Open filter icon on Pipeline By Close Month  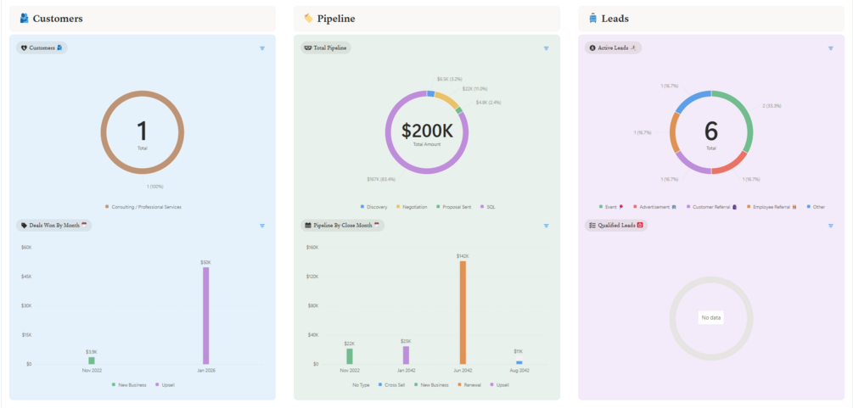[x=547, y=226]
